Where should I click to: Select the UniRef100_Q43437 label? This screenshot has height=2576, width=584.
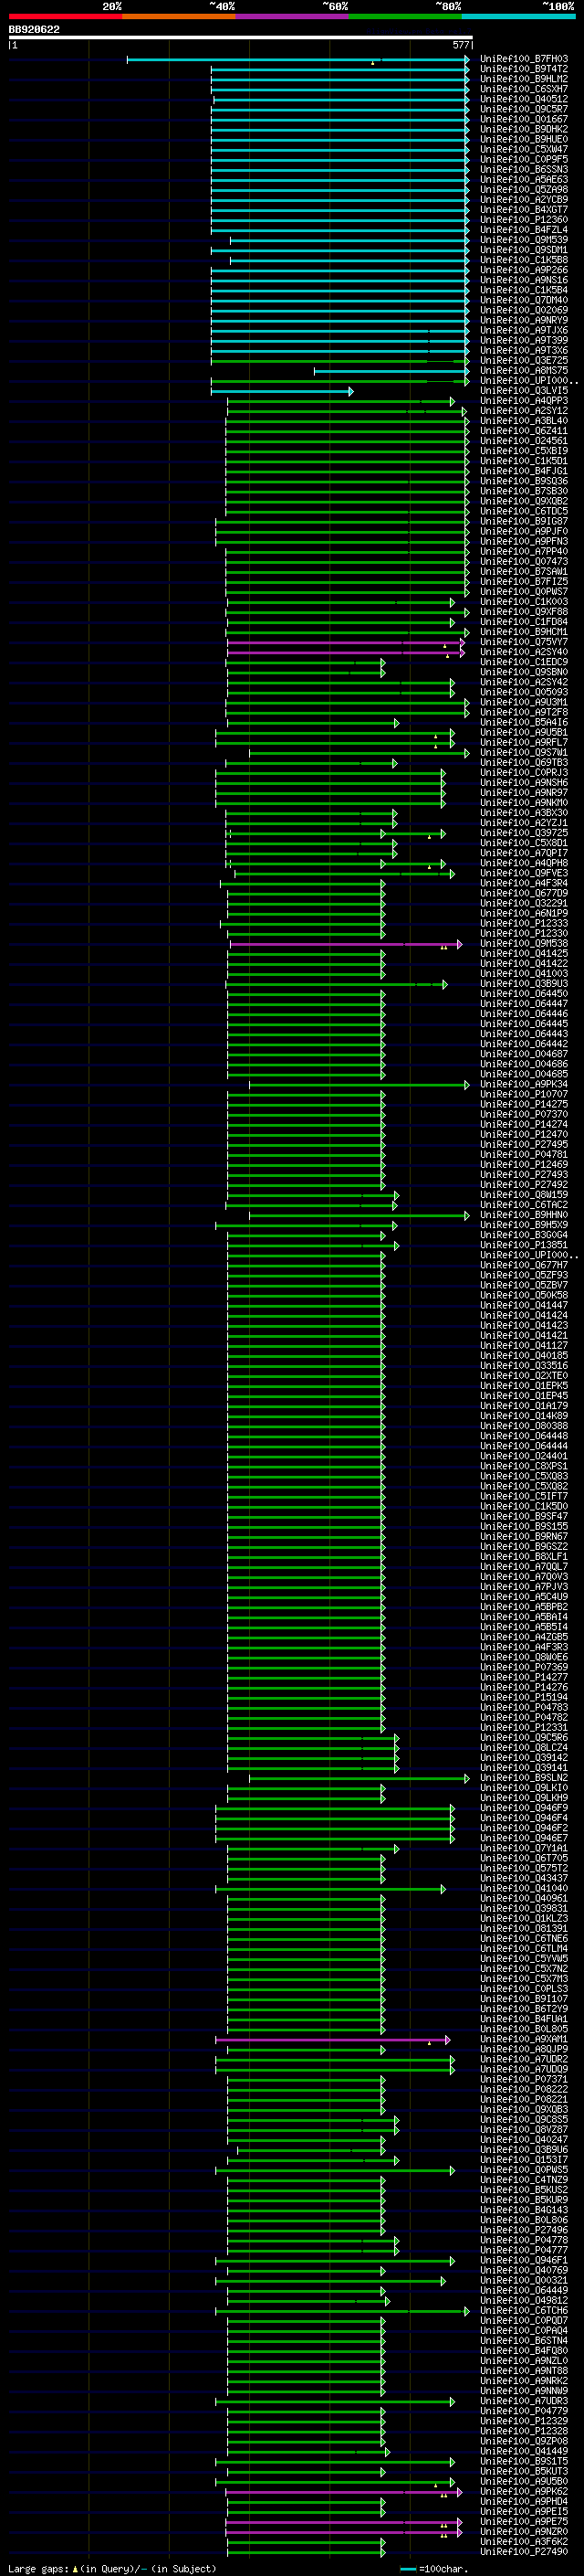[524, 1879]
